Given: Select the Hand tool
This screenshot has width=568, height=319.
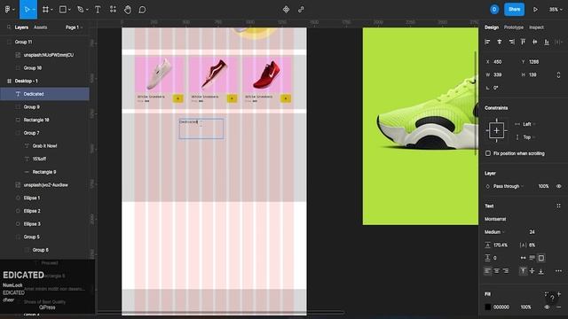Looking at the screenshot, I should (128, 10).
